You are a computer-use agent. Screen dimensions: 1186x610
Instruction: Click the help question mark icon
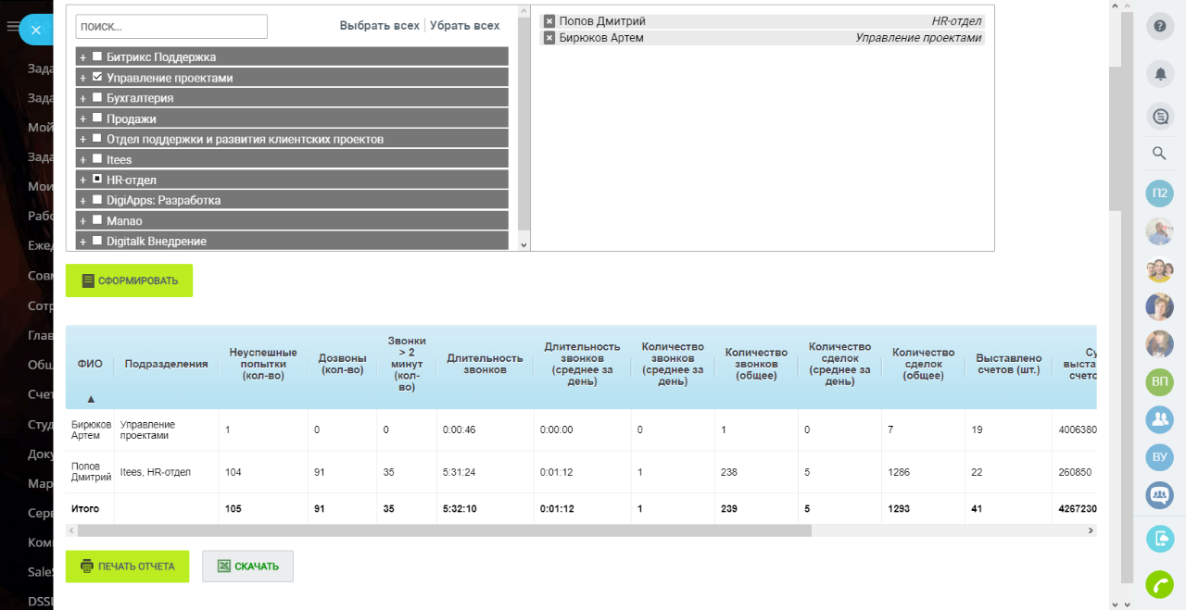(1159, 26)
